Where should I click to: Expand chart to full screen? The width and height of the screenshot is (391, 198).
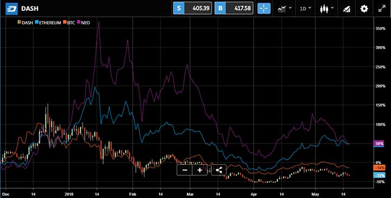pos(382,9)
